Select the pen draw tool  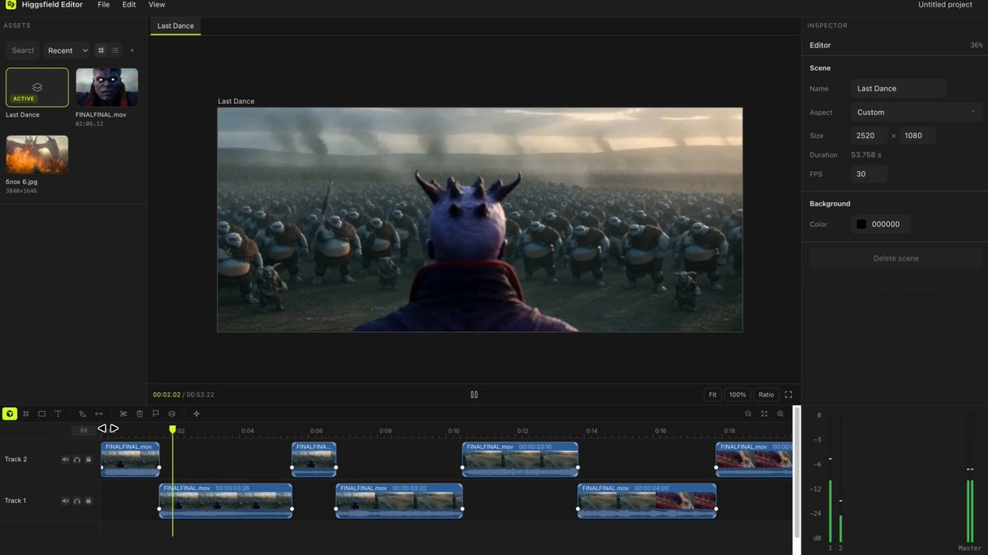82,414
